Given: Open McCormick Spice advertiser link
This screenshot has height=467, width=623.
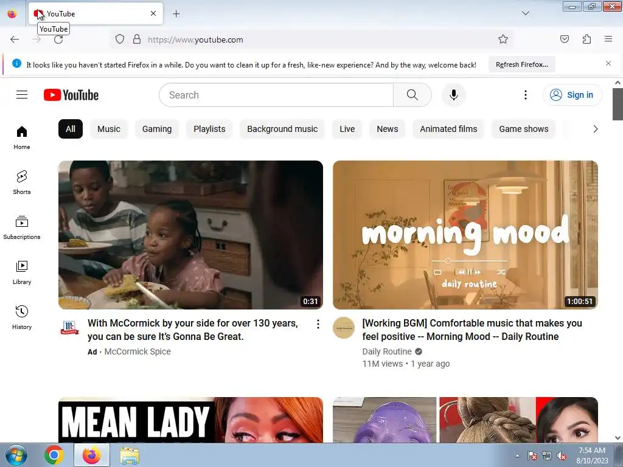Looking at the screenshot, I should click(x=137, y=351).
